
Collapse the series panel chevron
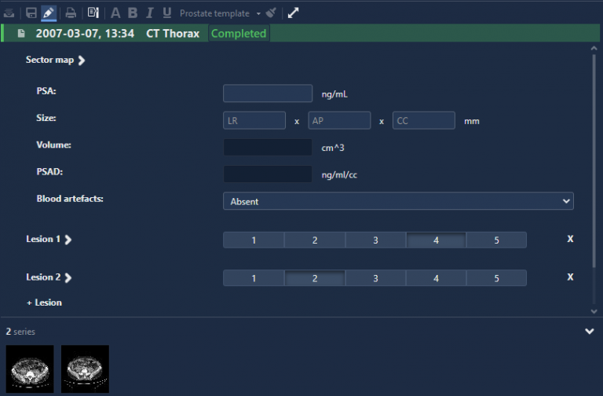590,332
